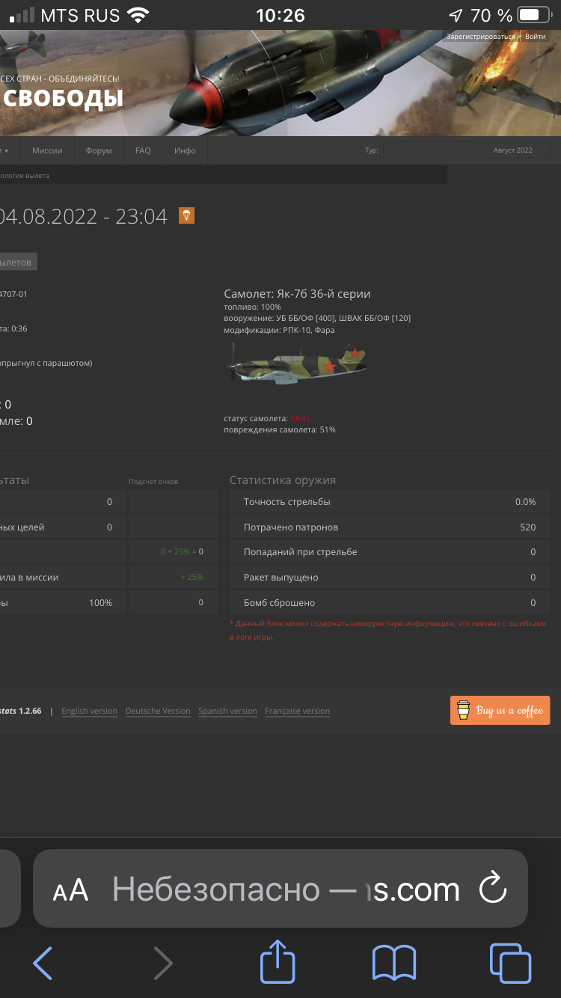This screenshot has width=561, height=998.
Task: Click the Статистика оружия heading
Action: pyautogui.click(x=283, y=480)
